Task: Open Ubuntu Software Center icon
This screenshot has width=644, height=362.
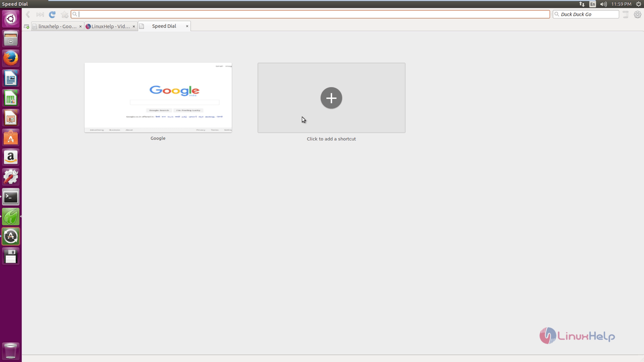Action: pos(11,138)
